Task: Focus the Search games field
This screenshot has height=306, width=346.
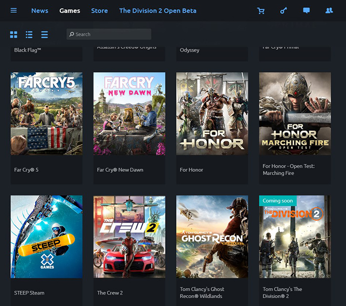Action: 109,34
